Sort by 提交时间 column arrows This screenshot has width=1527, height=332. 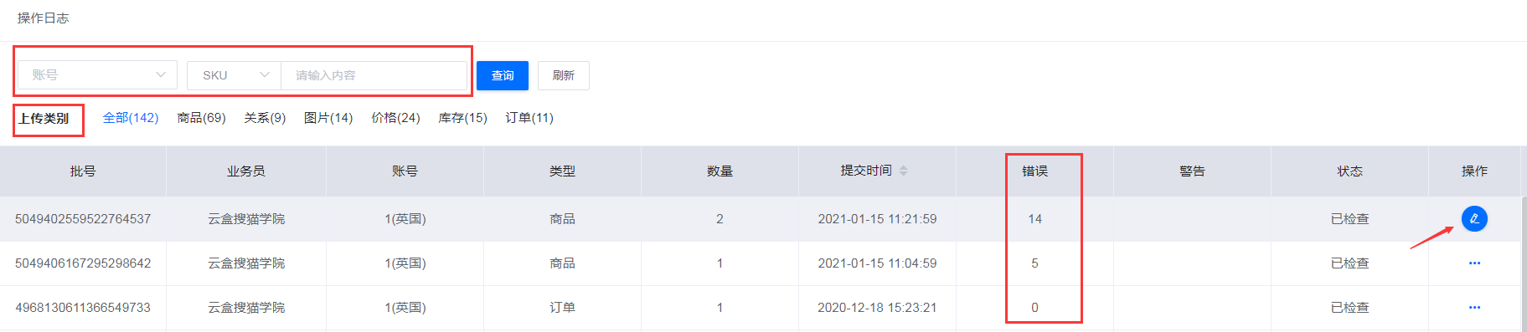[x=904, y=171]
